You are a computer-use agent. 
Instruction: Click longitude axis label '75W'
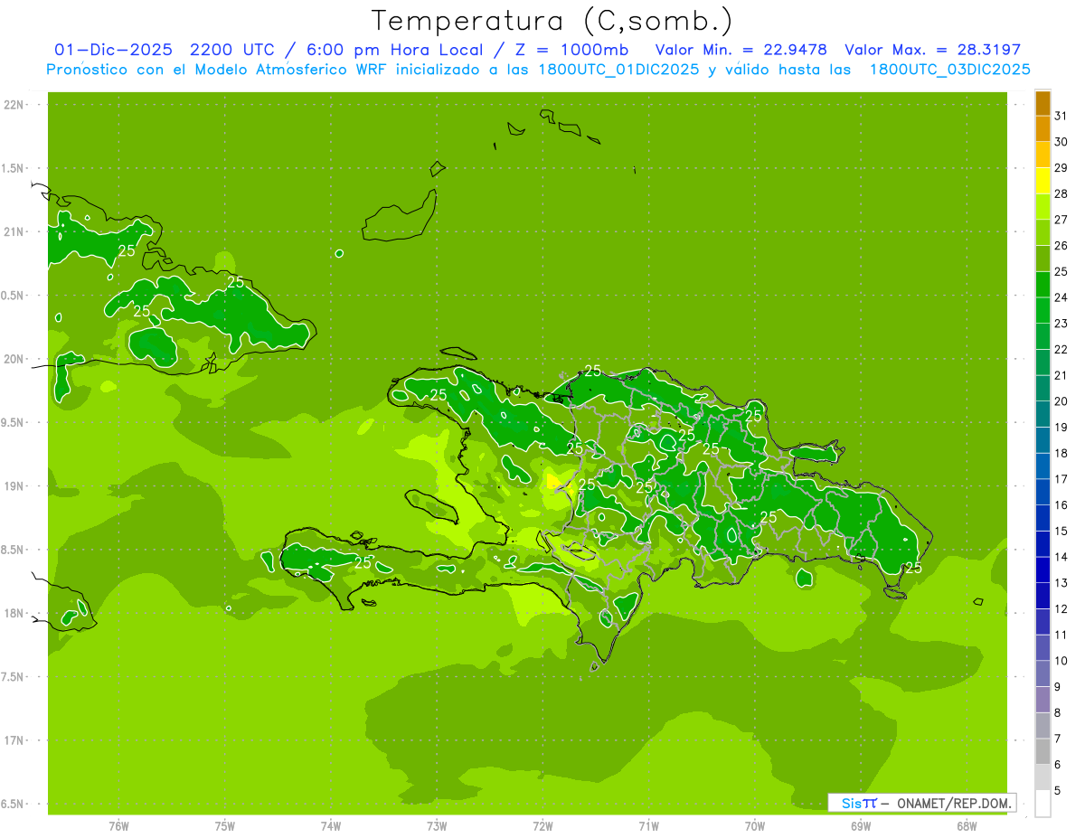pos(225,825)
